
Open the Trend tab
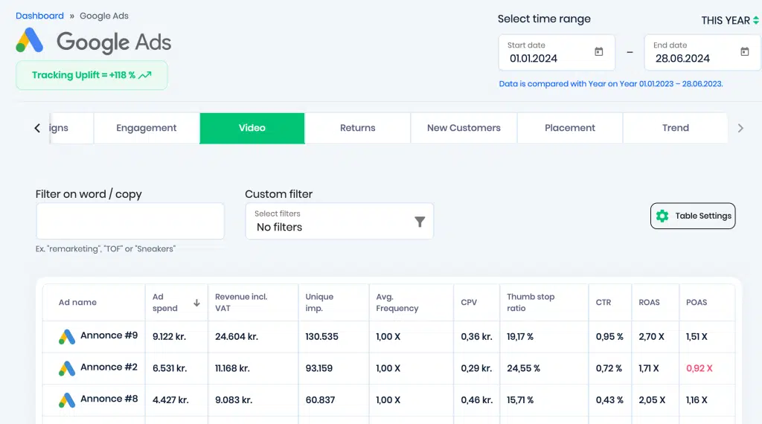[676, 128]
